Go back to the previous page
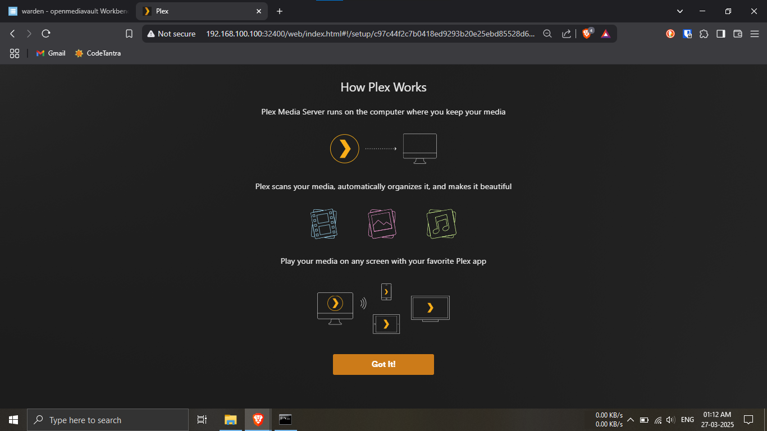Screen dimensions: 767x431 click(12, 34)
